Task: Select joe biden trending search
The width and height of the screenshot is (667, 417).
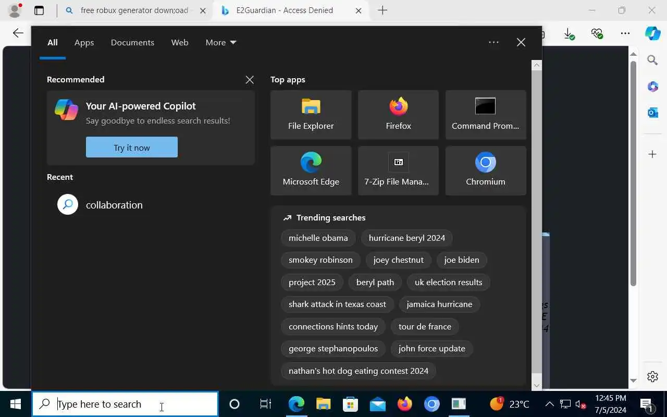Action: coord(462,260)
